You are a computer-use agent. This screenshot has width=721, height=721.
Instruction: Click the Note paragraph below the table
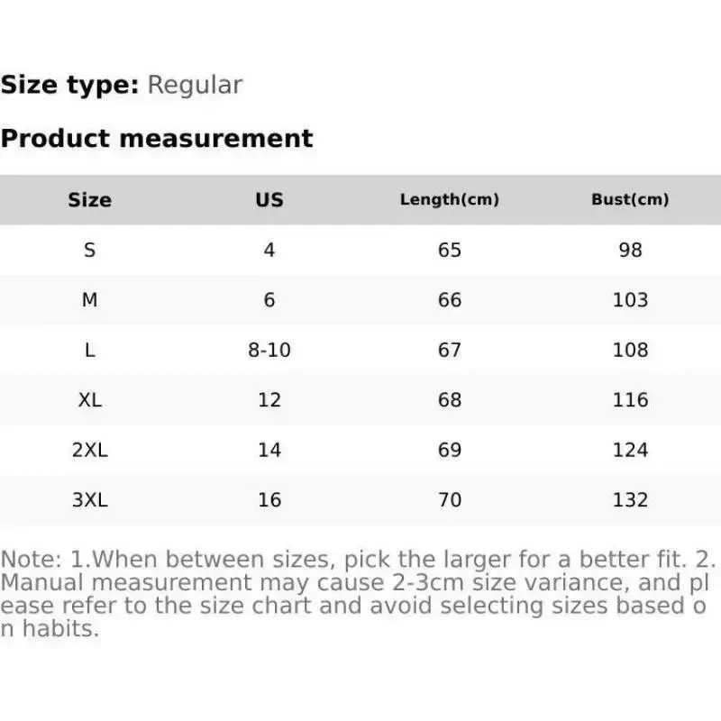(356, 594)
